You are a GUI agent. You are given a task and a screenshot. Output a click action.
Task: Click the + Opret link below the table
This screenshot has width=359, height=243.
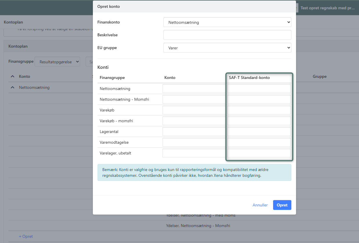(26, 236)
